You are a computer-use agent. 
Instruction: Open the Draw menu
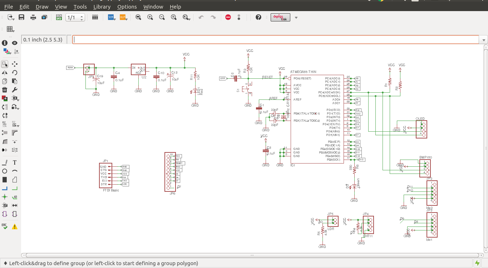pyautogui.click(x=42, y=7)
